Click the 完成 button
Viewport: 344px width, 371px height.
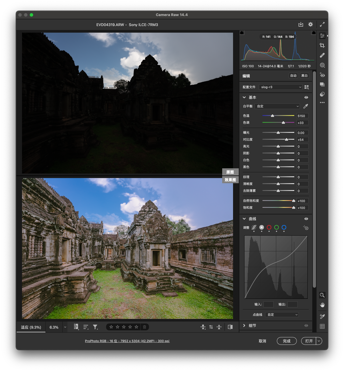[x=287, y=341]
